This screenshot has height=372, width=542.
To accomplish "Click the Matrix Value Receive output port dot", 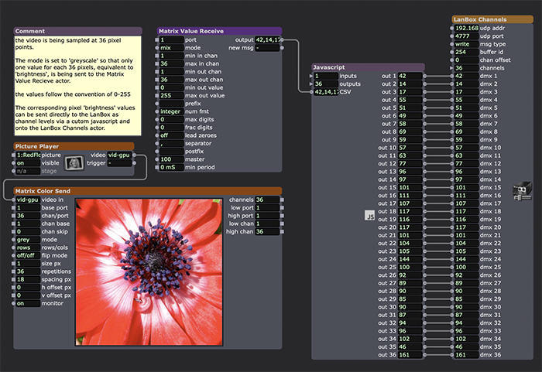I will click(283, 39).
